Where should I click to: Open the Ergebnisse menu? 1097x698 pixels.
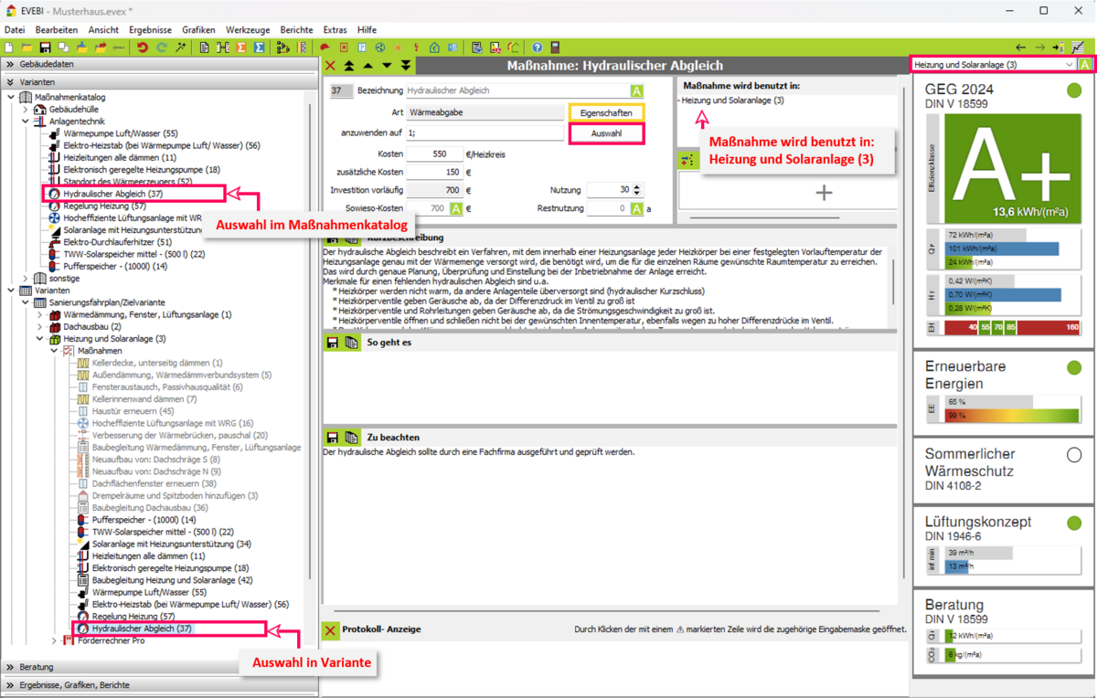point(150,30)
